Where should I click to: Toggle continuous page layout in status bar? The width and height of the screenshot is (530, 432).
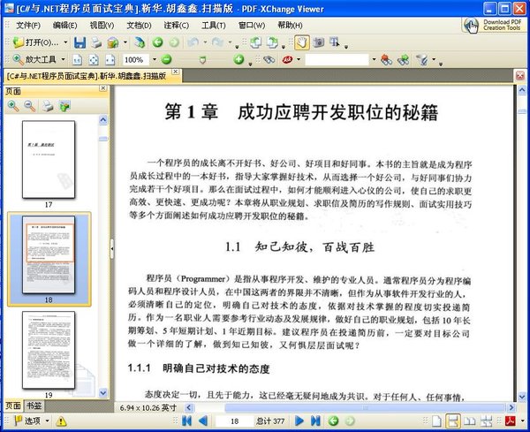[x=452, y=421]
